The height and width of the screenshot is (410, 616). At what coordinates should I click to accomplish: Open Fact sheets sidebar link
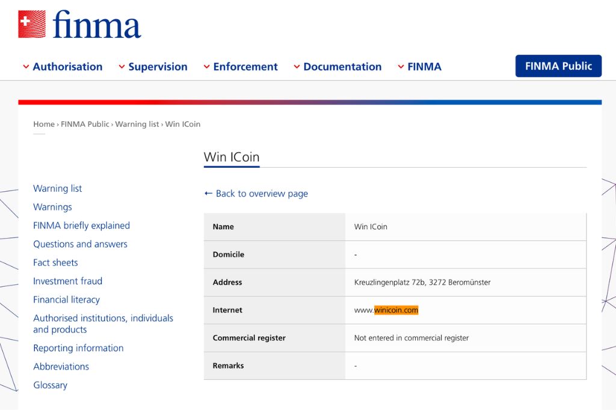click(x=55, y=262)
